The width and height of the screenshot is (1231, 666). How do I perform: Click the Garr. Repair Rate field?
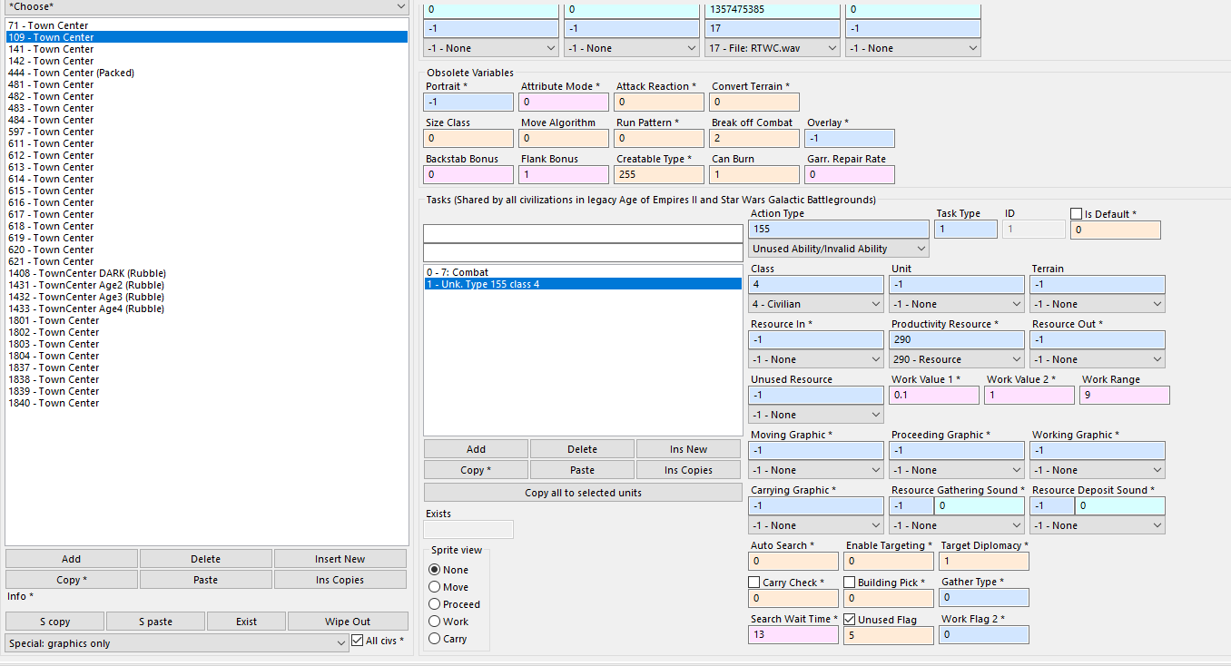tap(850, 174)
